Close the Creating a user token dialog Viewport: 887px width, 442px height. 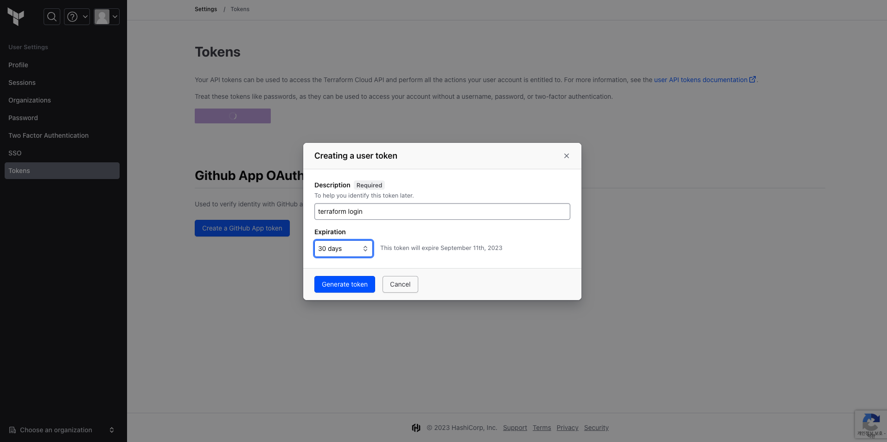point(567,156)
